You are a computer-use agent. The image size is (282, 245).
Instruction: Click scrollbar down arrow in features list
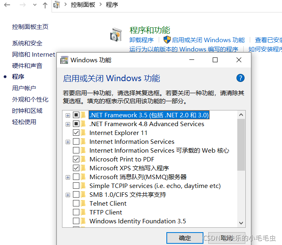point(241,223)
